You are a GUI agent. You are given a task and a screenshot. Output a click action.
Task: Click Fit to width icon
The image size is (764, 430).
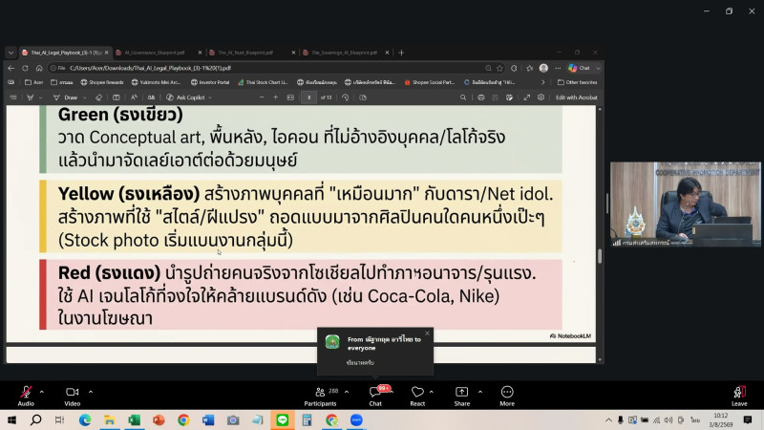point(290,97)
